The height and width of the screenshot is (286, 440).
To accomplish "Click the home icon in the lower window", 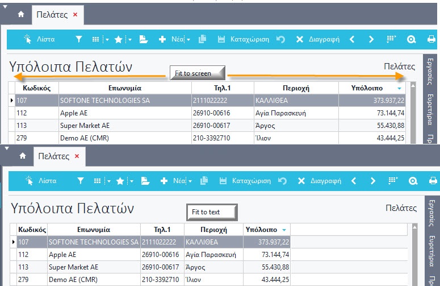I will pos(23,155).
